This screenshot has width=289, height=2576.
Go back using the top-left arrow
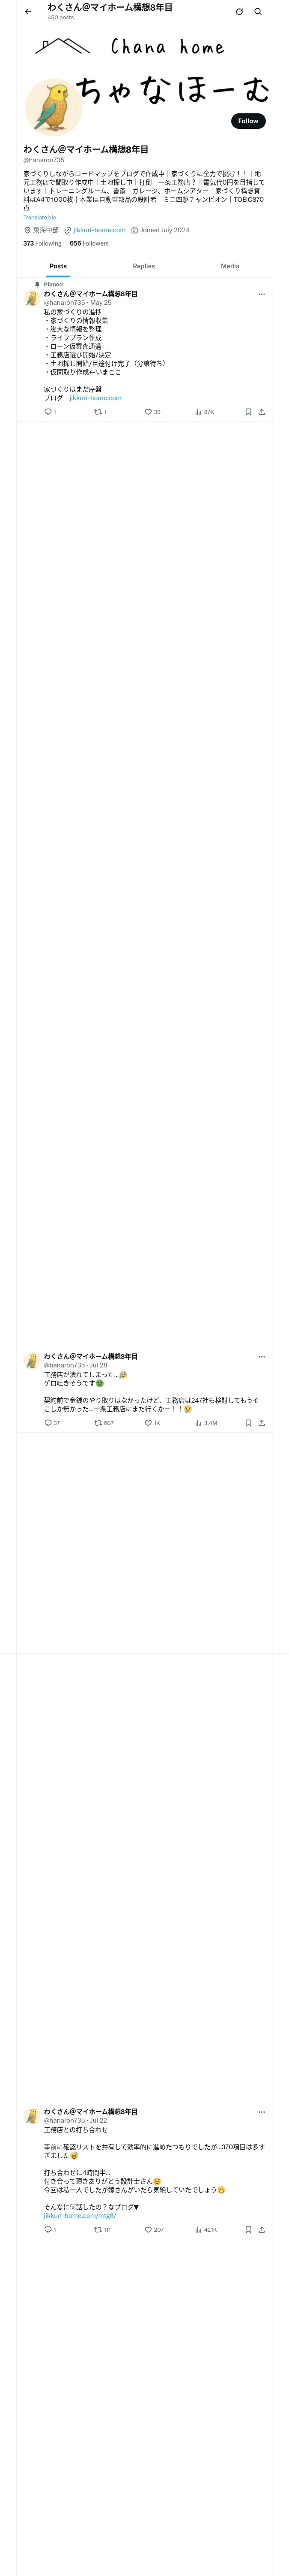[28, 12]
